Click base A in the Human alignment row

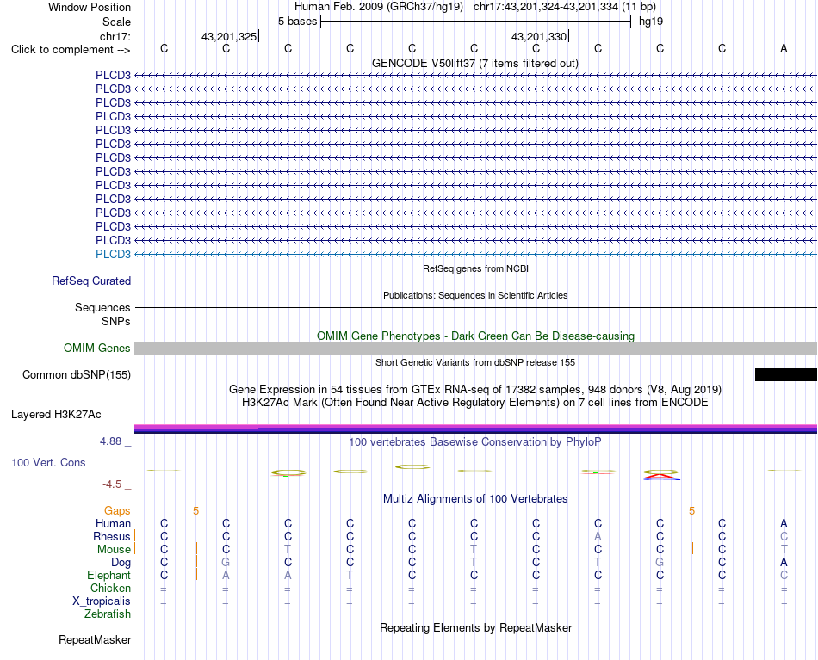click(784, 523)
